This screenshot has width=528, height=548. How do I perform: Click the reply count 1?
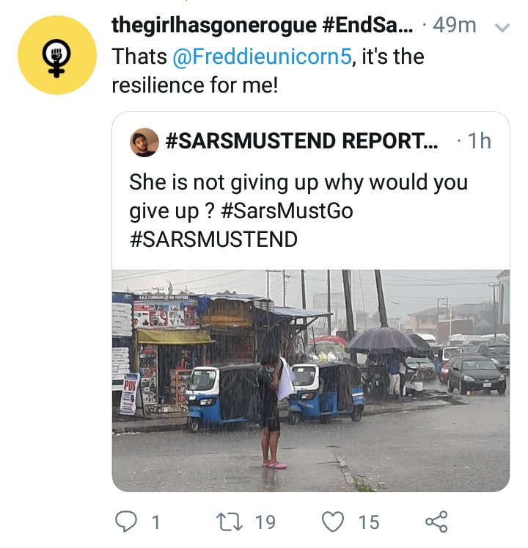tap(155, 522)
